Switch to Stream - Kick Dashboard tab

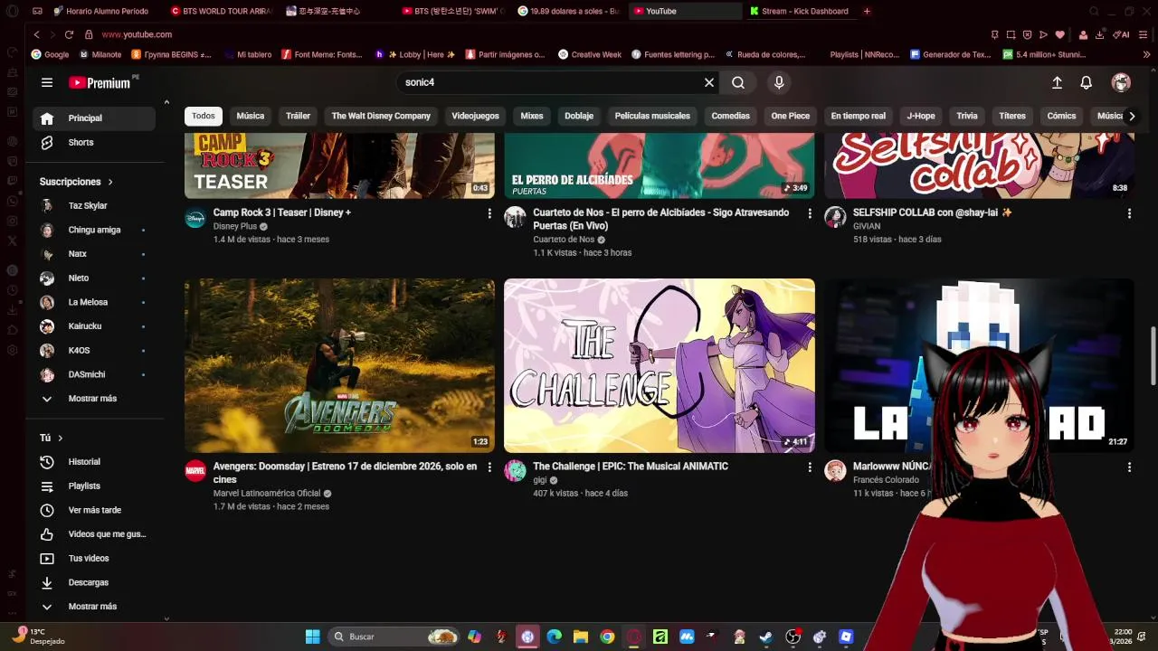pyautogui.click(x=799, y=11)
